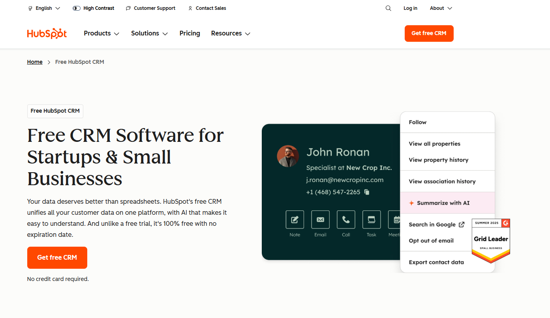Click the Email envelope icon
The image size is (550, 318).
tap(320, 219)
